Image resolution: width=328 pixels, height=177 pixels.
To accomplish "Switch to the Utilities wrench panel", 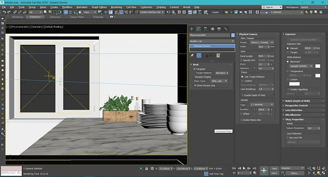I will [226, 29].
